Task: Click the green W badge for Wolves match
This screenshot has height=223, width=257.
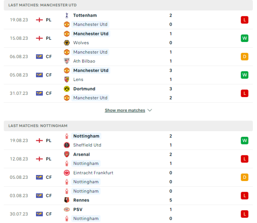Action: click(244, 38)
